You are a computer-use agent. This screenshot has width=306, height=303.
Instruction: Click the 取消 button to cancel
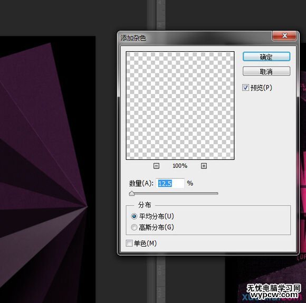266,71
